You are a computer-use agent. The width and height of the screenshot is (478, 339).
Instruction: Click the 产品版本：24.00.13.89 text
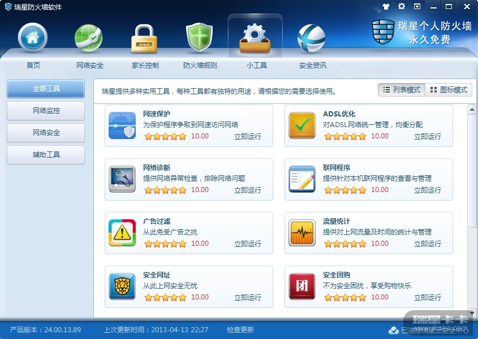[45, 330]
